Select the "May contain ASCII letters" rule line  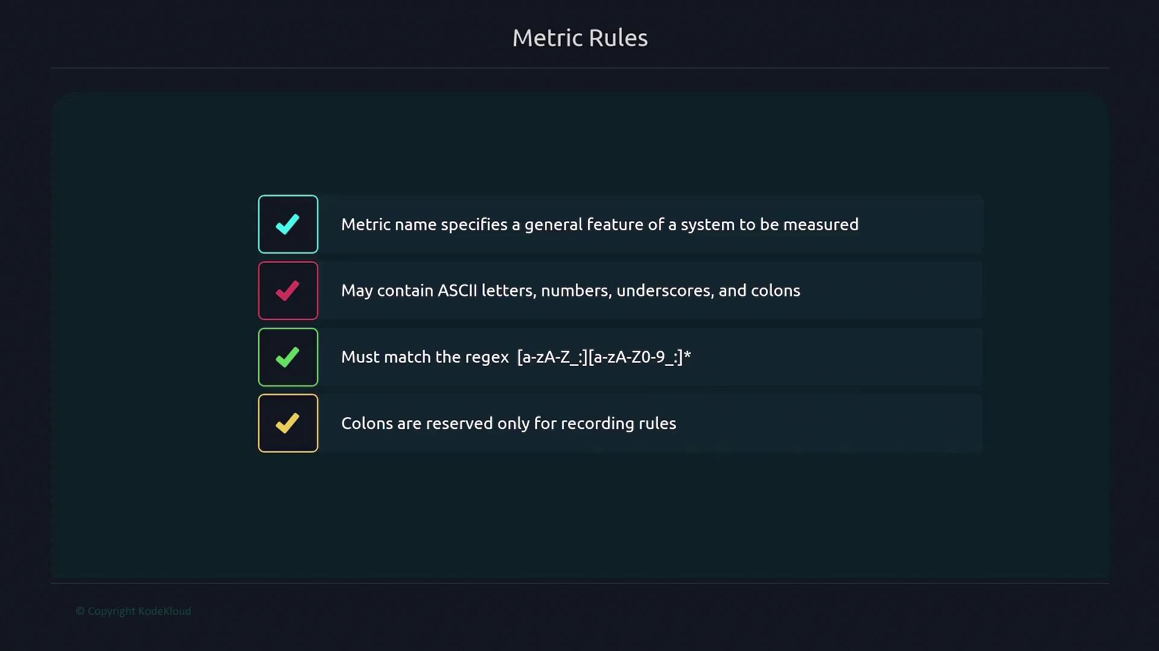click(x=570, y=291)
